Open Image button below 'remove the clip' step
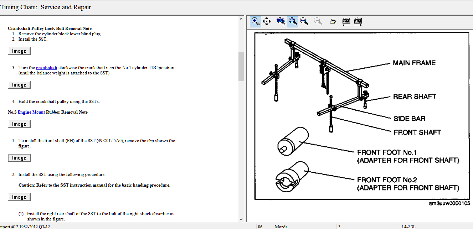The width and height of the screenshot is (473, 229). point(19,158)
